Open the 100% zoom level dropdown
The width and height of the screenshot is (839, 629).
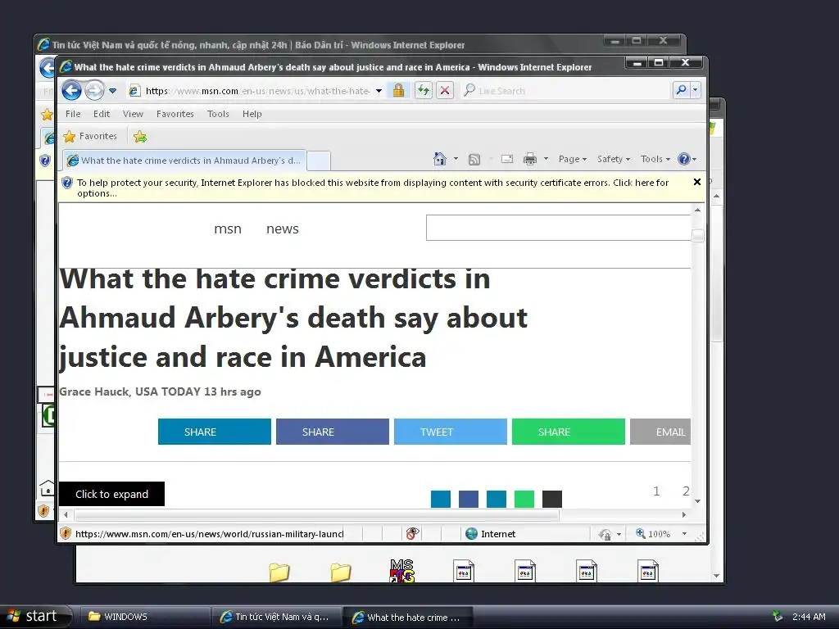coord(684,534)
